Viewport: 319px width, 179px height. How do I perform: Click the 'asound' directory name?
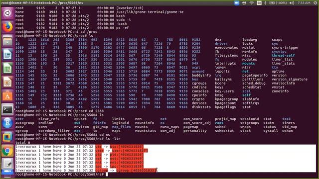point(198,72)
